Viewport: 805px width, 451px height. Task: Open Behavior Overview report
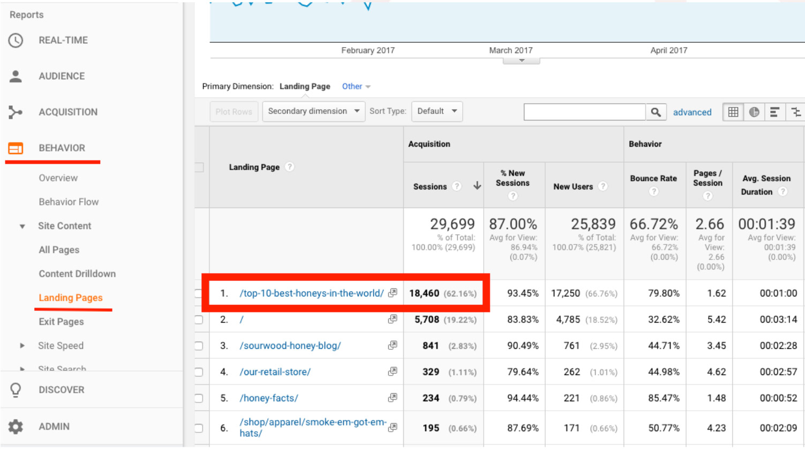click(x=58, y=178)
